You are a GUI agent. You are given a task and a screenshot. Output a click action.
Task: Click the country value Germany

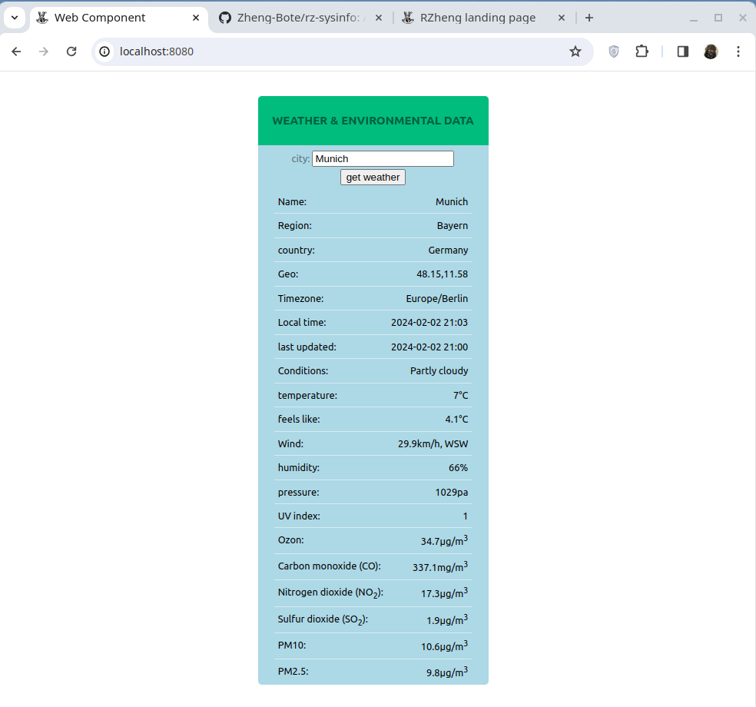click(x=448, y=250)
